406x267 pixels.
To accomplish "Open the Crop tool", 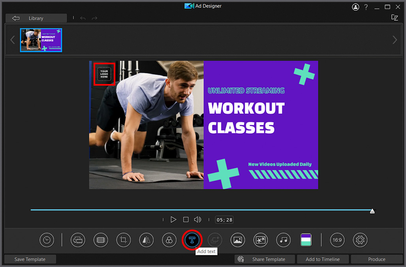I will pyautogui.click(x=123, y=240).
